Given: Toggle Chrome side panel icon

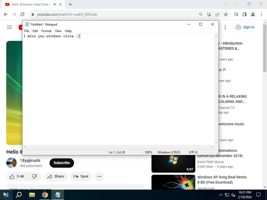Looking at the screenshot, I should pos(245,15).
